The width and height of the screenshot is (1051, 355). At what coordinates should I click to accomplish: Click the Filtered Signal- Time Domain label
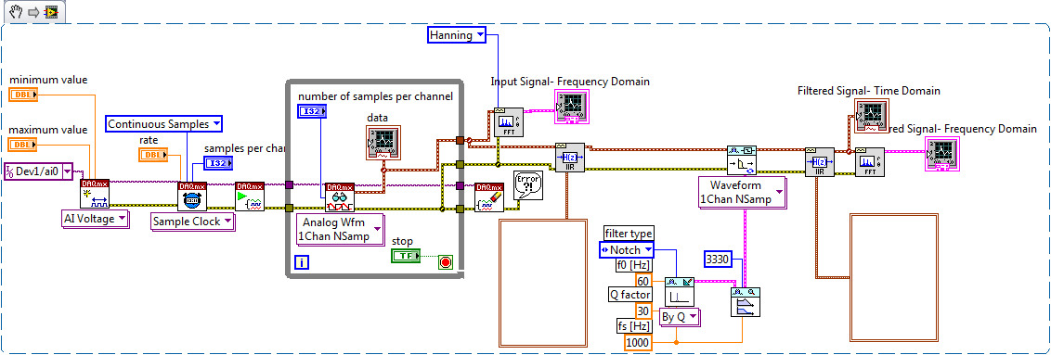tap(869, 90)
